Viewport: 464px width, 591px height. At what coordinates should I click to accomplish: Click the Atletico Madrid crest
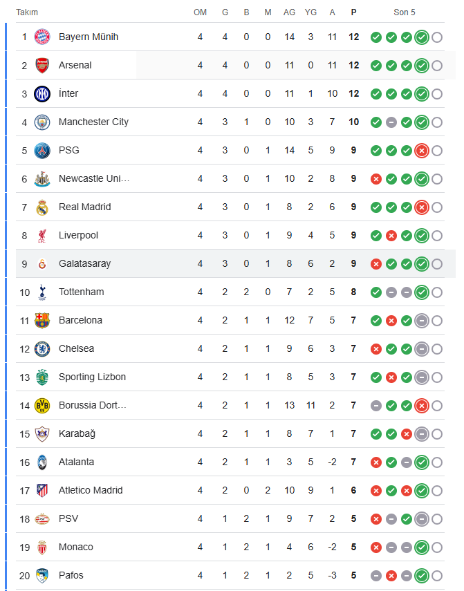point(42,490)
